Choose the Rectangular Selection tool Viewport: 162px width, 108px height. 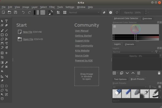2,86
